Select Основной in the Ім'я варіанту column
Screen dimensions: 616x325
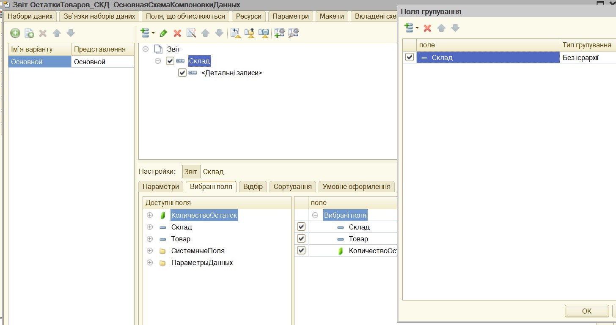(40, 62)
